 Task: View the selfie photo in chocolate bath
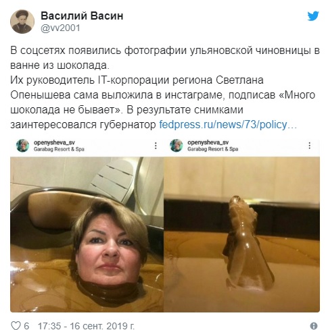tap(87, 234)
